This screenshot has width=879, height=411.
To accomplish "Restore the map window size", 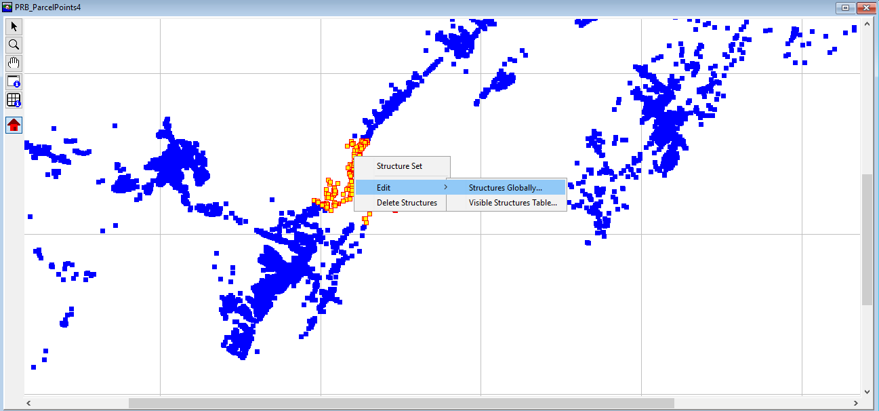I will 845,7.
